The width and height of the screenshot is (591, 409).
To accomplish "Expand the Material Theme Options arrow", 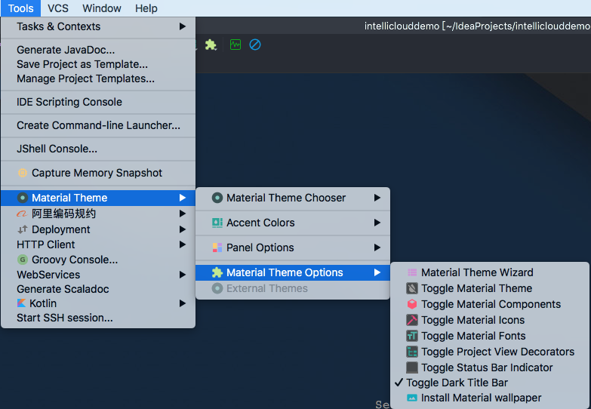I will coord(377,272).
